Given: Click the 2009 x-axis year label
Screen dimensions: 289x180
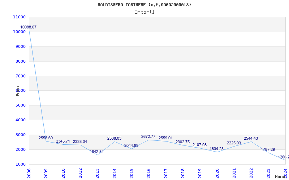Looking at the screenshot, I should click(46, 173).
